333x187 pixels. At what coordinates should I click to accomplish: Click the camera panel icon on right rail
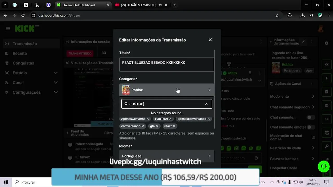326,133
